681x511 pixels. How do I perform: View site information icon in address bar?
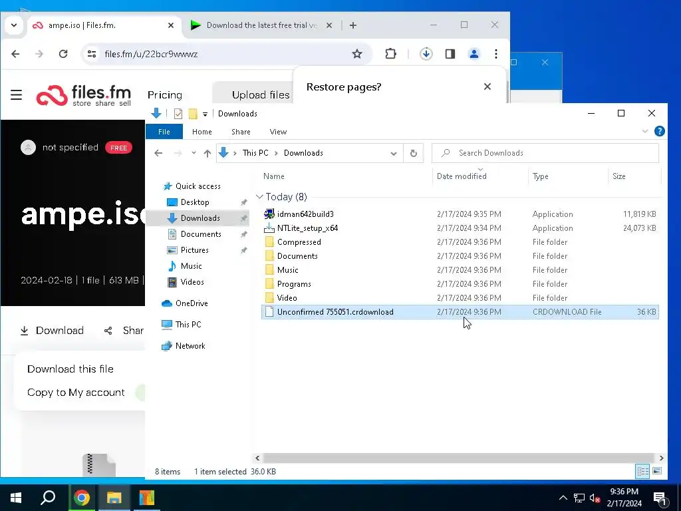pyautogui.click(x=92, y=54)
